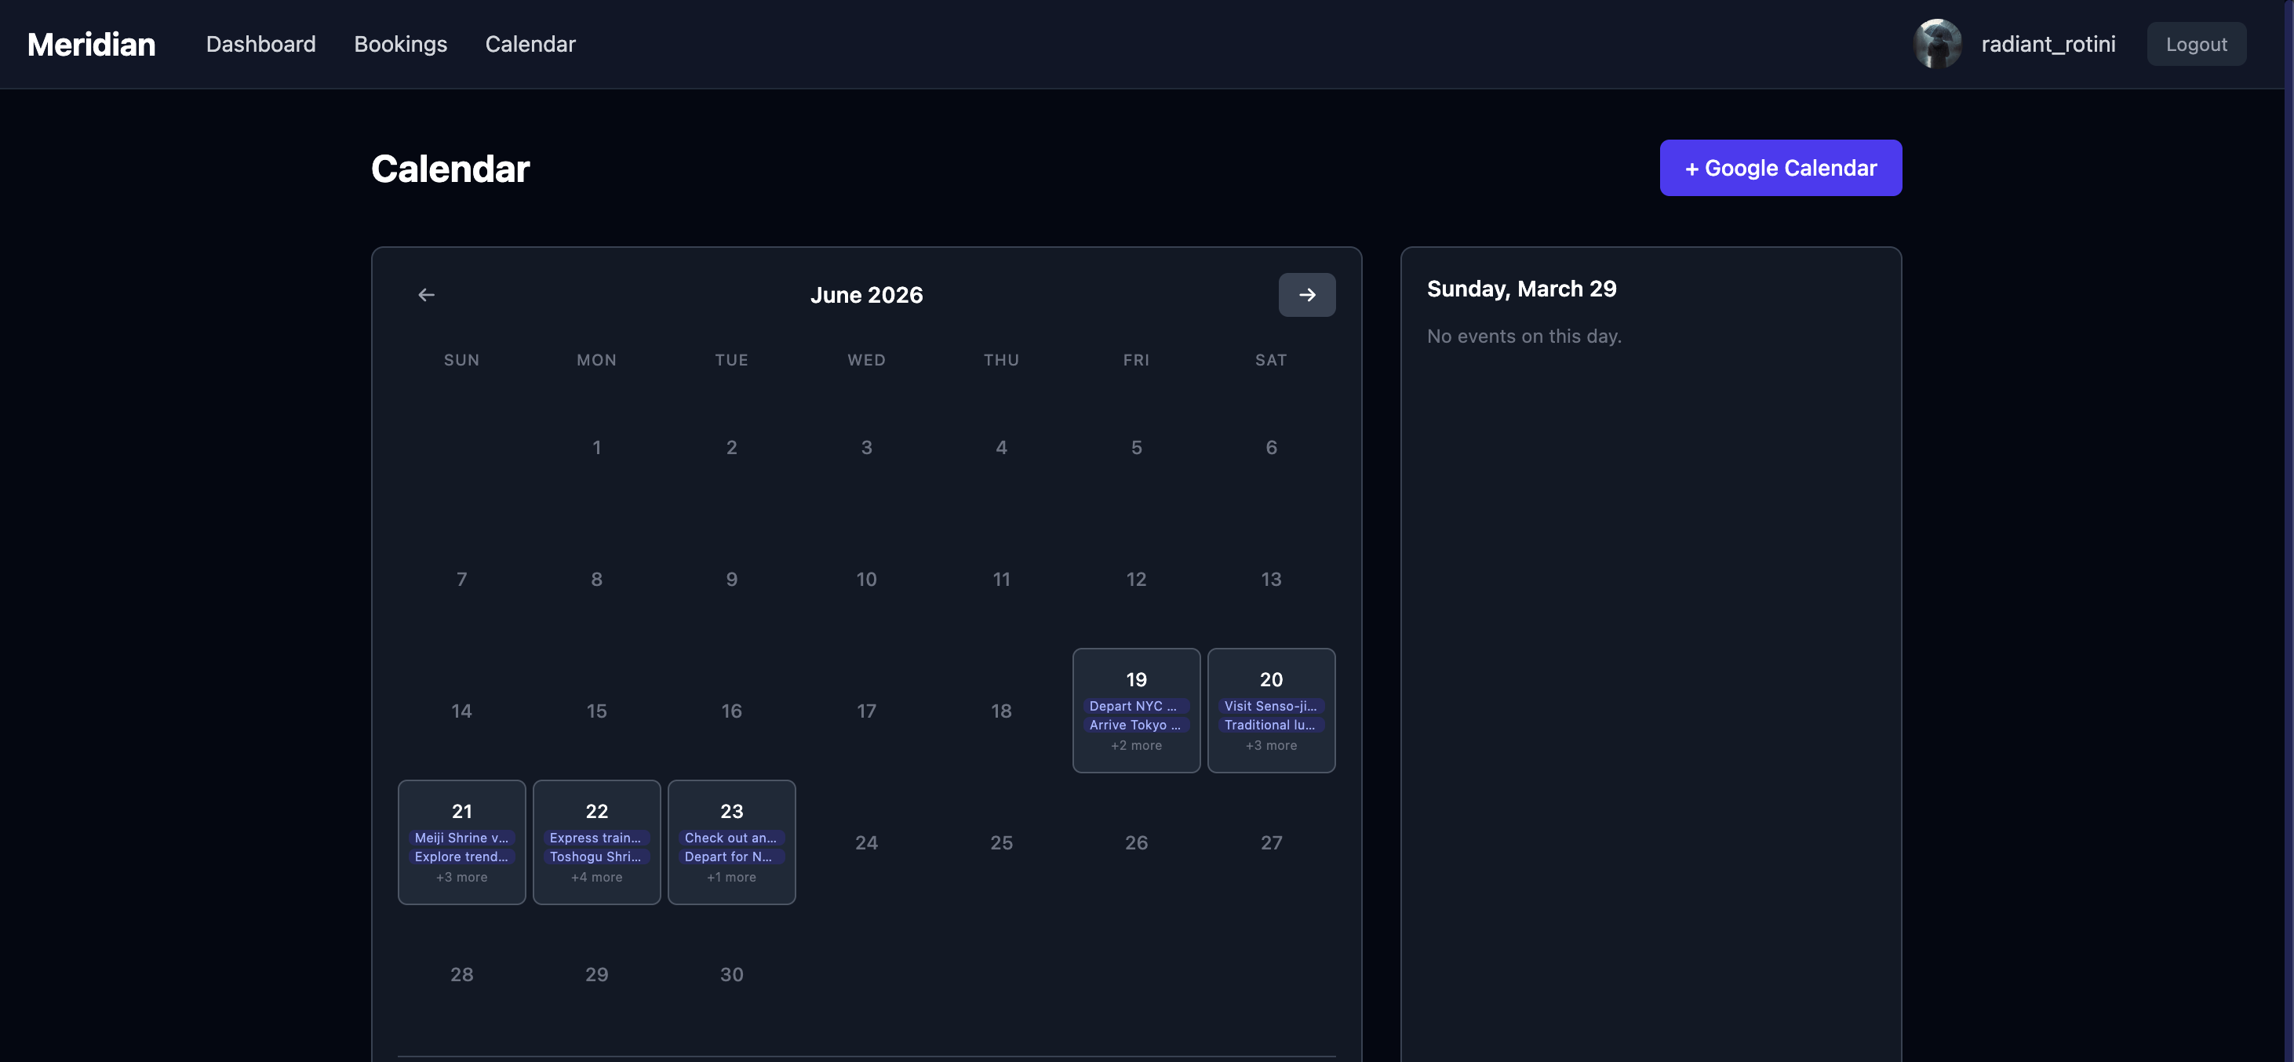Go to previous month arrow
Screen dimensions: 2294x1062
pyautogui.click(x=426, y=295)
